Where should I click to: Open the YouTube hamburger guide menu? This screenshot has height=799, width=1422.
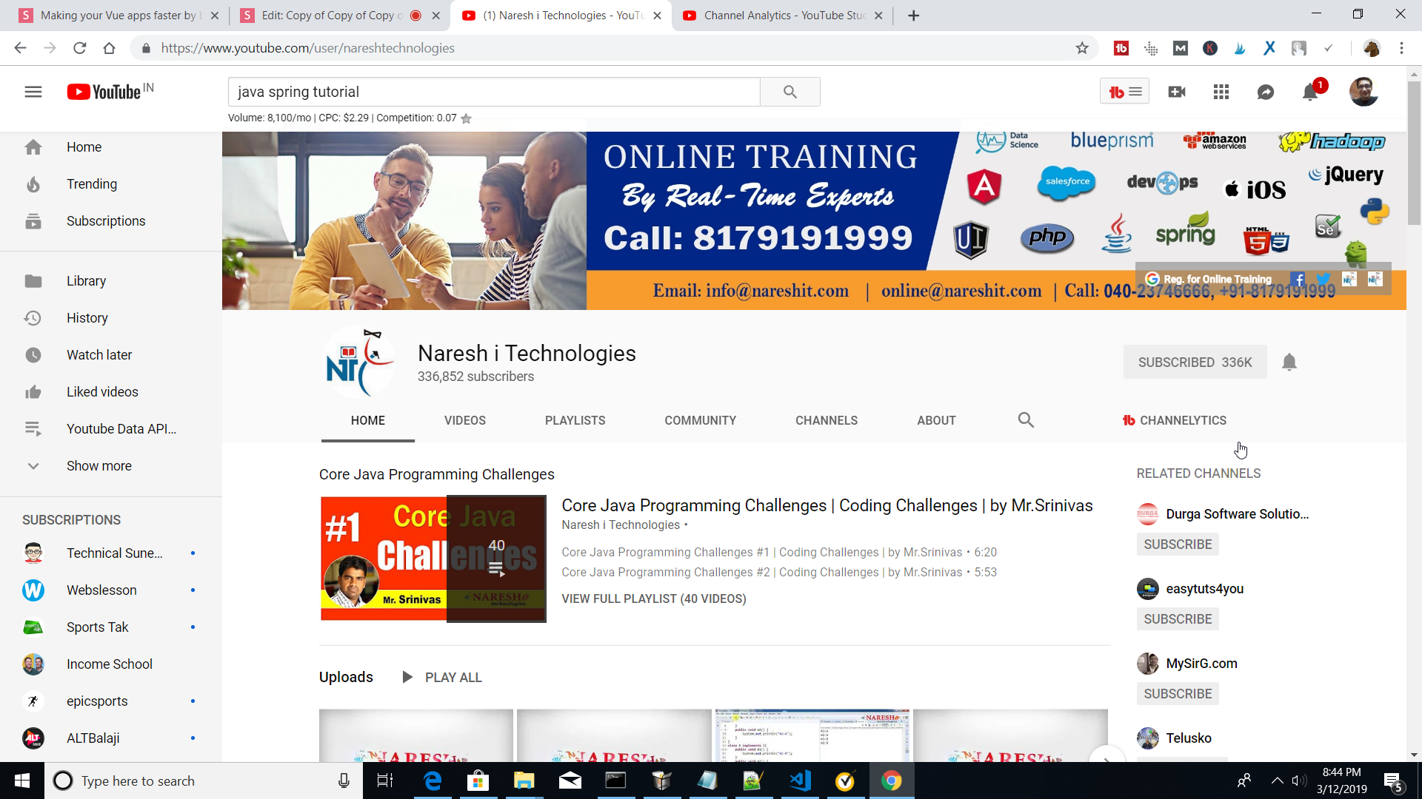coord(33,92)
